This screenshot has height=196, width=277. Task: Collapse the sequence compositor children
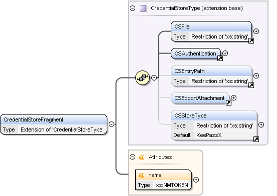(154, 77)
